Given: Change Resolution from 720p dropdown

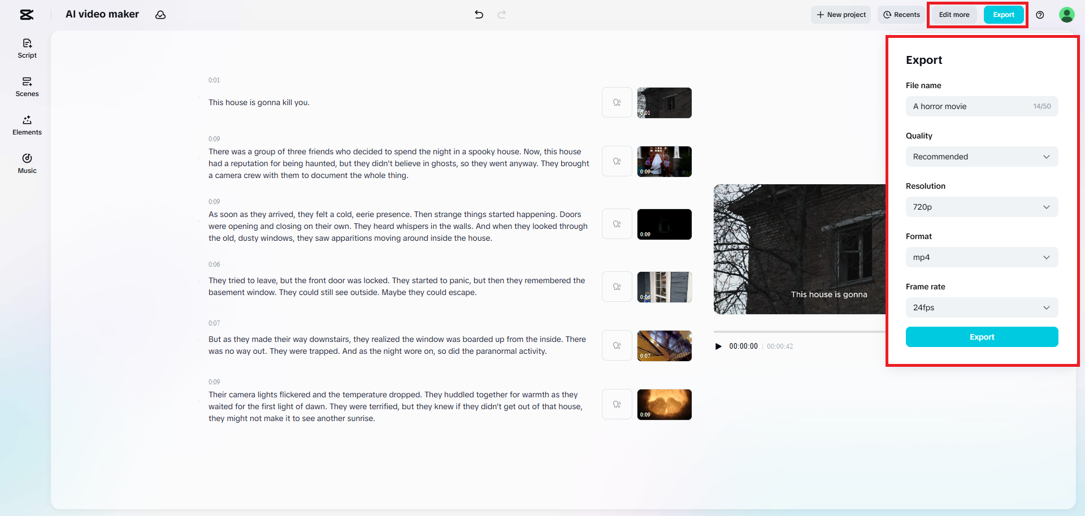Looking at the screenshot, I should point(982,207).
